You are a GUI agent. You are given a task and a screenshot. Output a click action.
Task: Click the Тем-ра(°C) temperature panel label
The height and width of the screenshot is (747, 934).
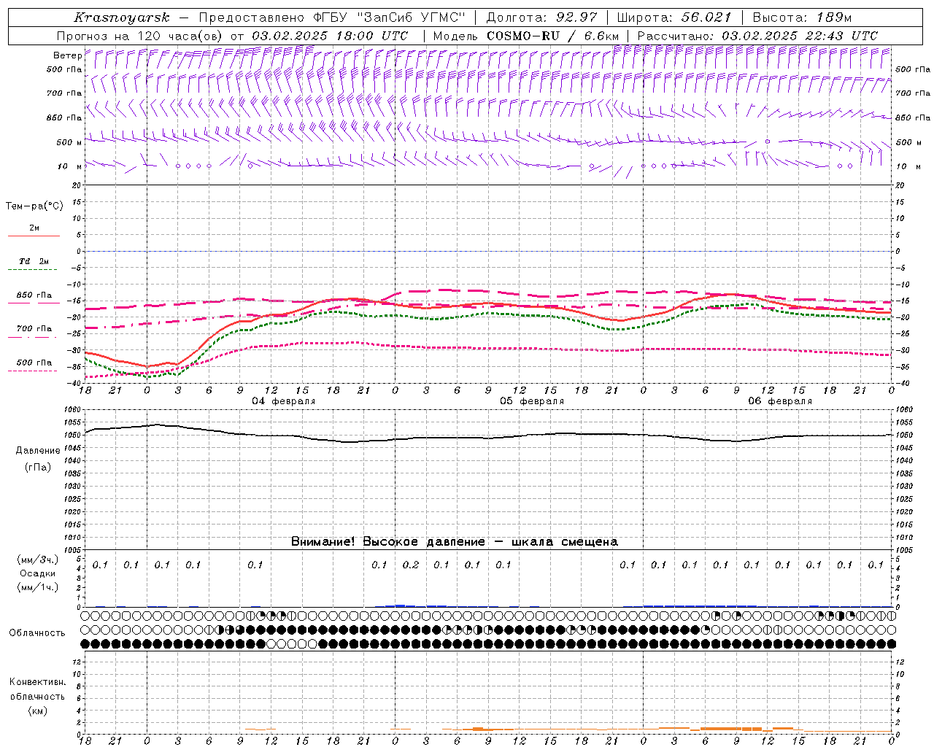click(x=34, y=206)
